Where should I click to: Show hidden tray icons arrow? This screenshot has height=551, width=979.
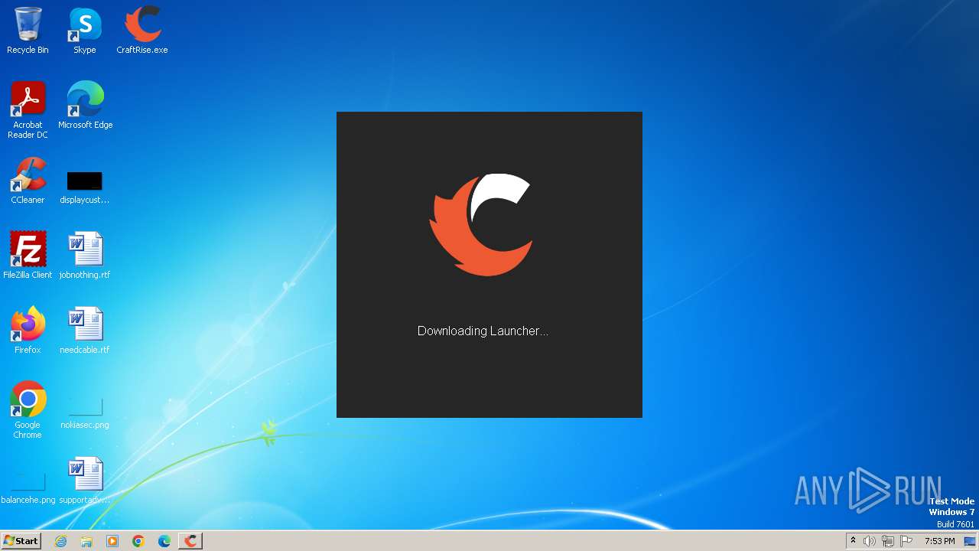pos(853,541)
